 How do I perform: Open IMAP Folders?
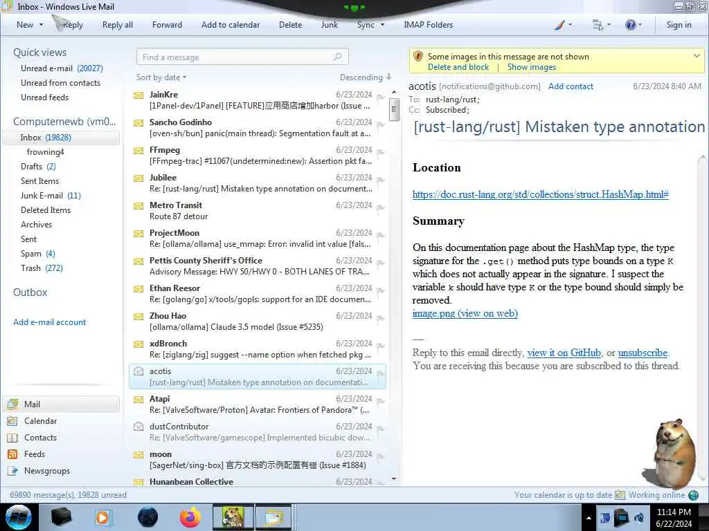(x=428, y=25)
